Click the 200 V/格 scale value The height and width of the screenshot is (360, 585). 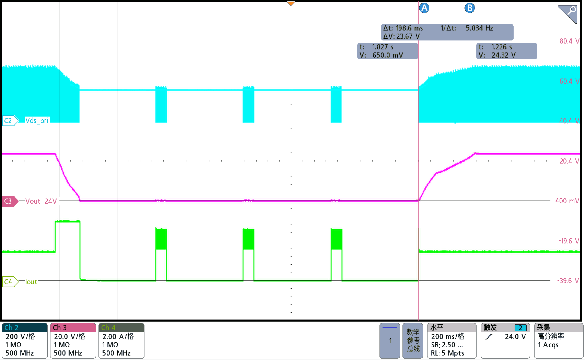(x=20, y=336)
